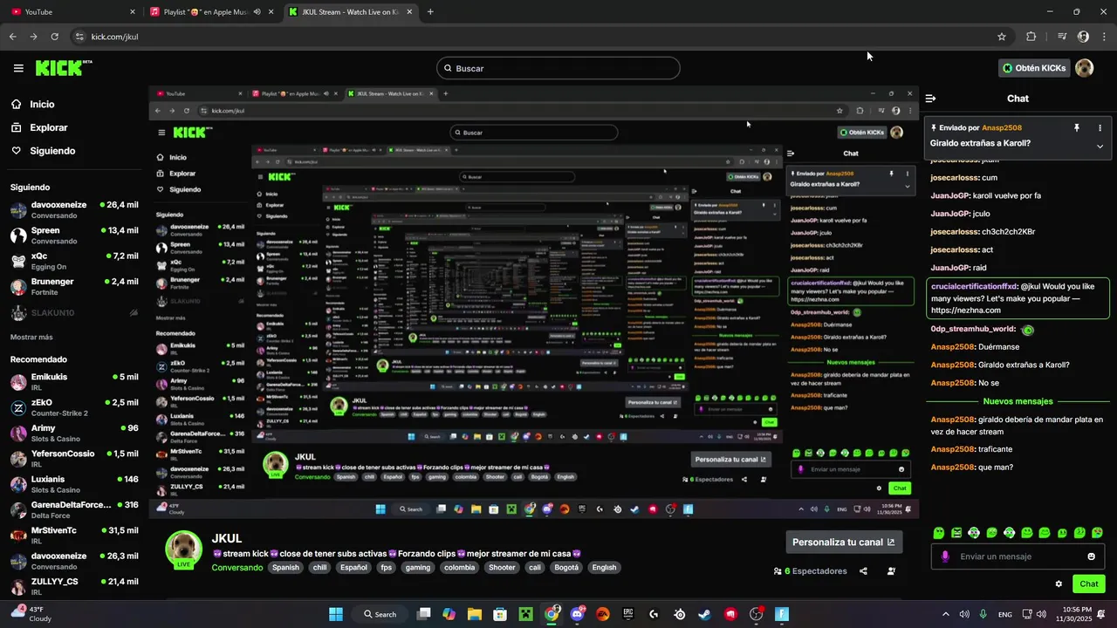Click the moderator icon next to share
This screenshot has width=1117, height=628.
tap(891, 571)
